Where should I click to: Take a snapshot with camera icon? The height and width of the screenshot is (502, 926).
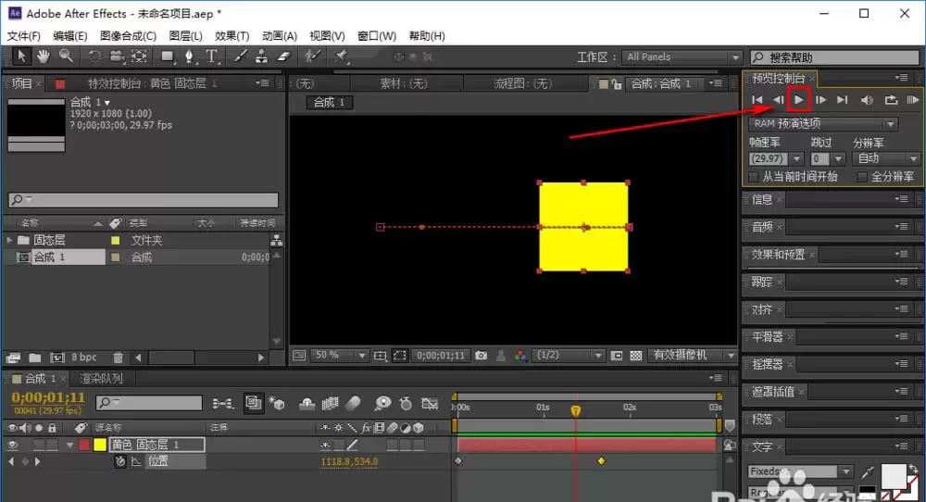coord(482,356)
